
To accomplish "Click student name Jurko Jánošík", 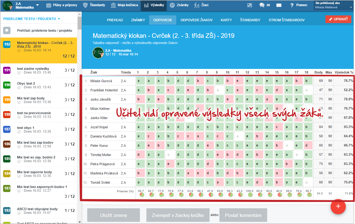I will 101,99.
